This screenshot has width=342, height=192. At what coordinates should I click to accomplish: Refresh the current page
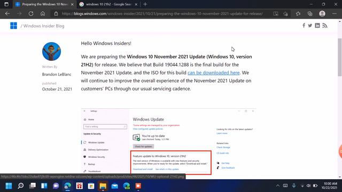coord(31,13)
